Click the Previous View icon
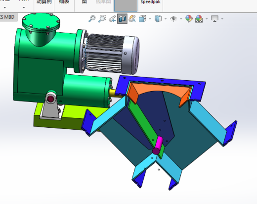Viewport: 257px width, 204px height. tap(112, 19)
